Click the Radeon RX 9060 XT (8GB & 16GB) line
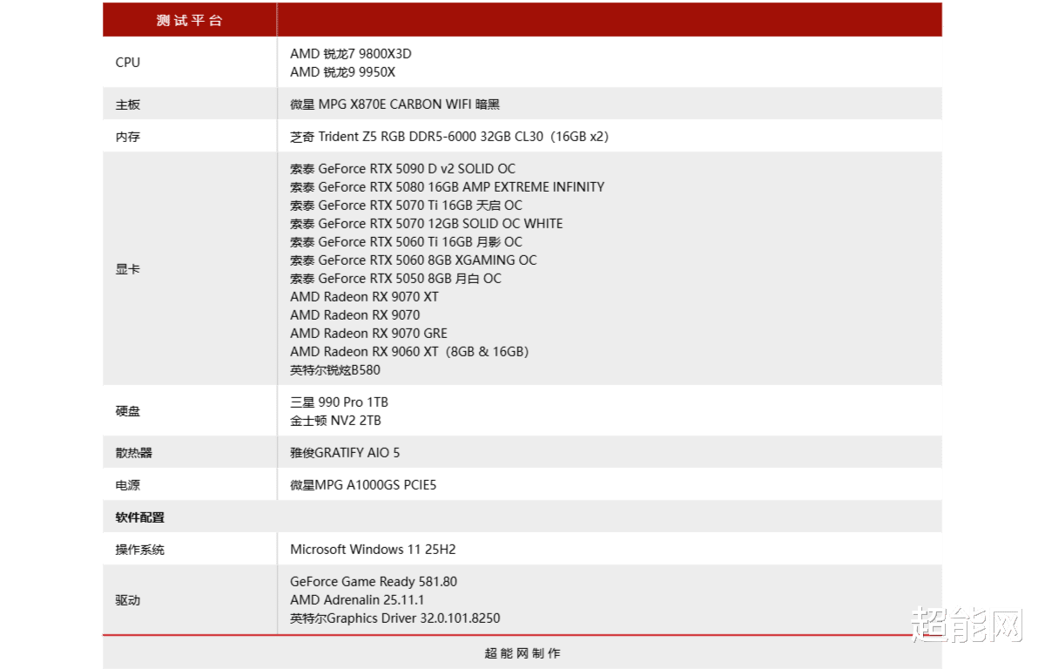This screenshot has height=669, width=1045. click(409, 352)
